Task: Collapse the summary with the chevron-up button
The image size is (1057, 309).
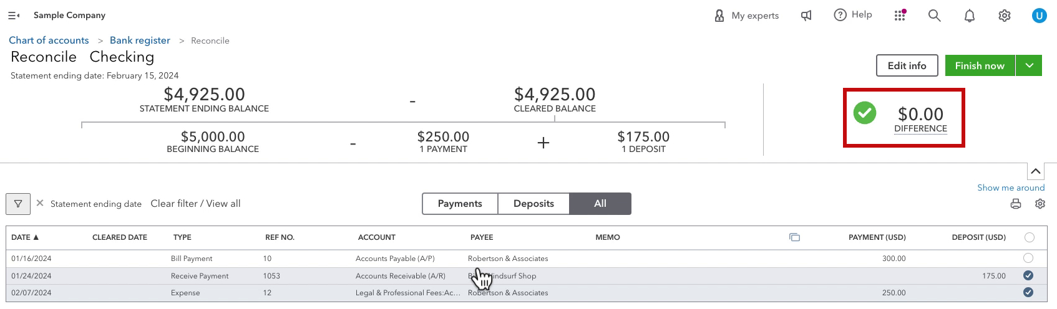Action: tap(1036, 171)
